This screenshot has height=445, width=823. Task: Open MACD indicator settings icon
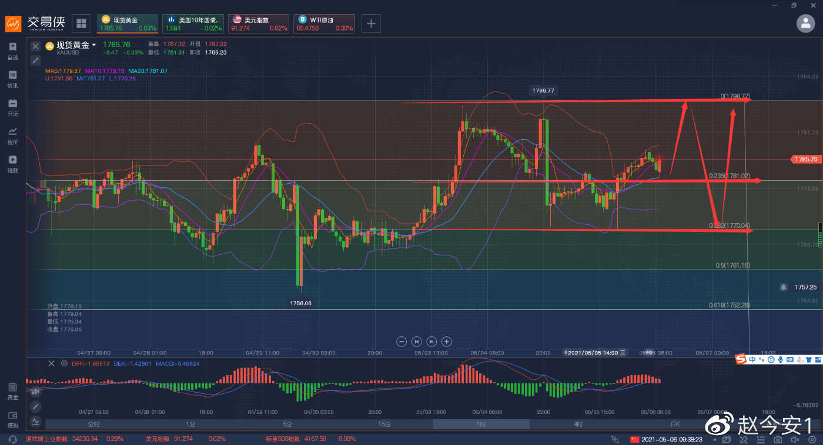point(64,363)
